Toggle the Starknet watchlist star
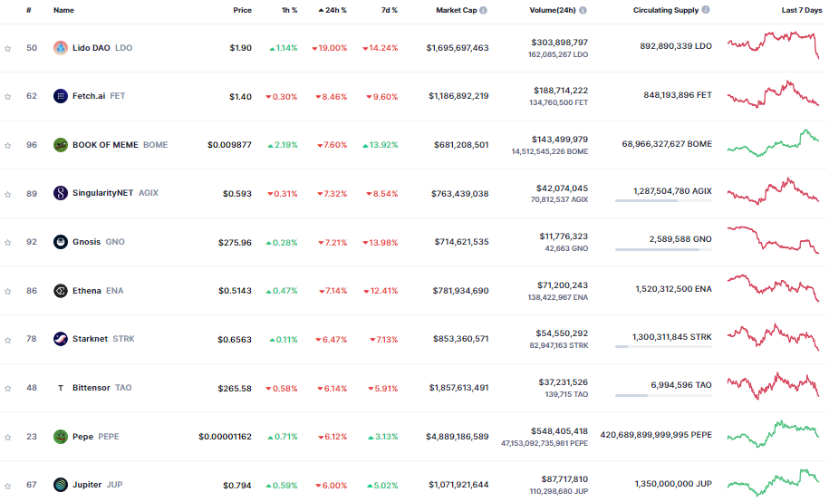Image resolution: width=829 pixels, height=502 pixels. (8, 340)
